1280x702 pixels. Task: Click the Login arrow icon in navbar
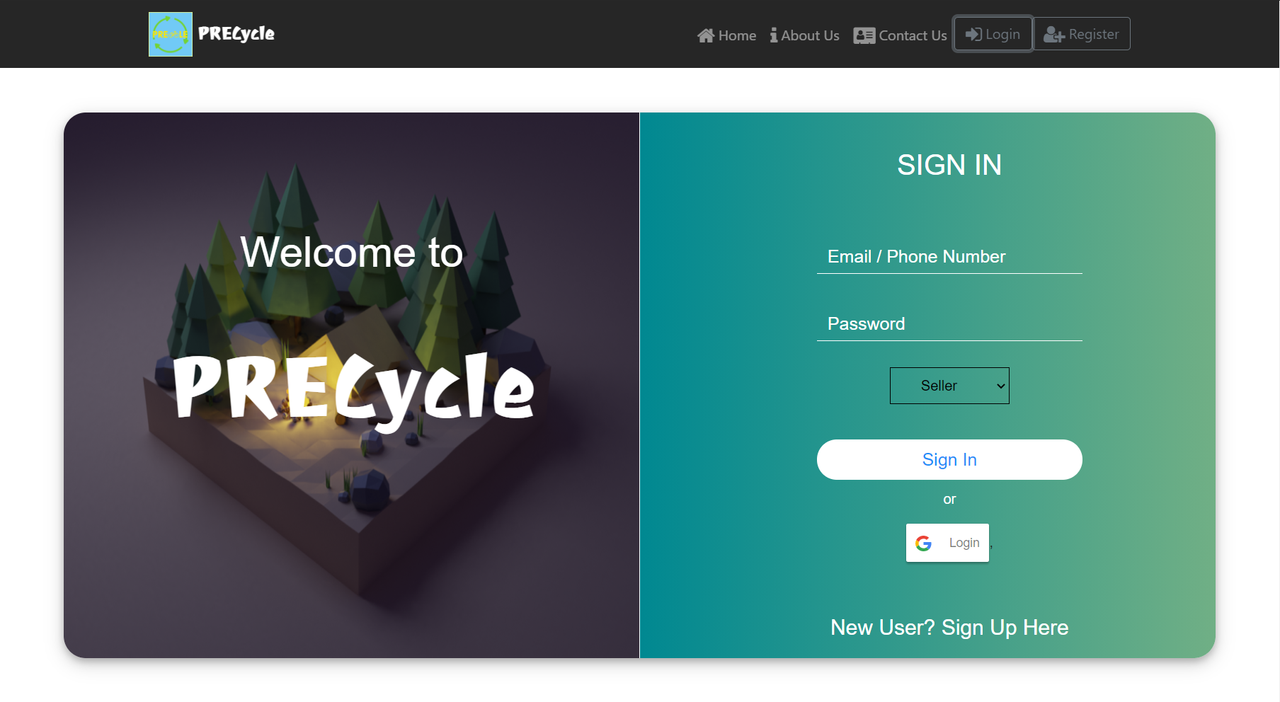pos(974,34)
